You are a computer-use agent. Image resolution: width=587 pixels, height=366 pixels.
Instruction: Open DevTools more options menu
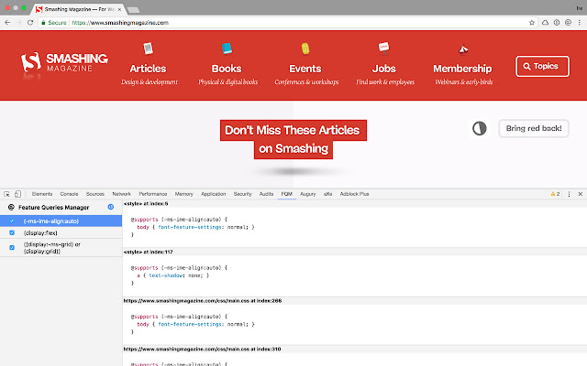point(569,194)
